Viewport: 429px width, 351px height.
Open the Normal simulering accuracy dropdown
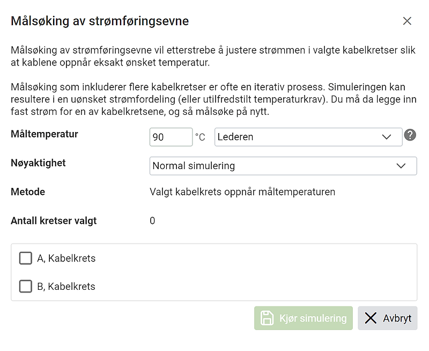[283, 166]
